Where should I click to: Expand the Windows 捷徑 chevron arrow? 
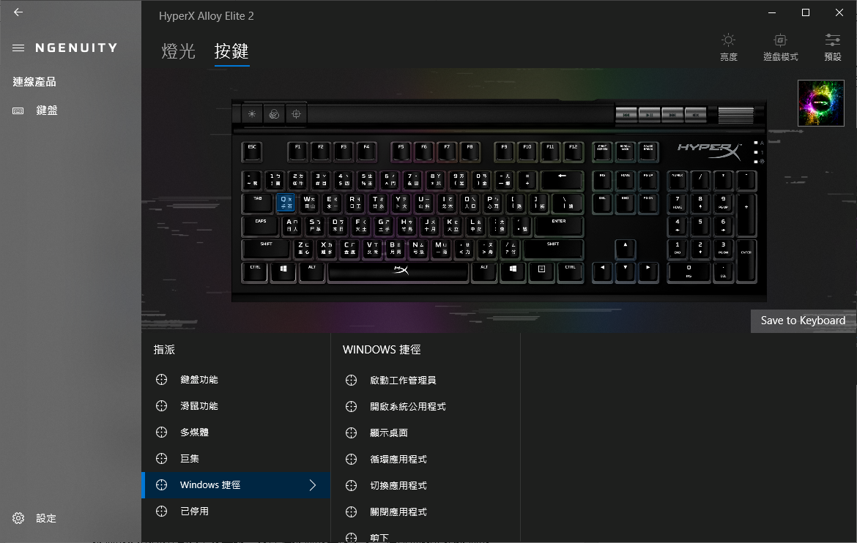[x=313, y=485]
